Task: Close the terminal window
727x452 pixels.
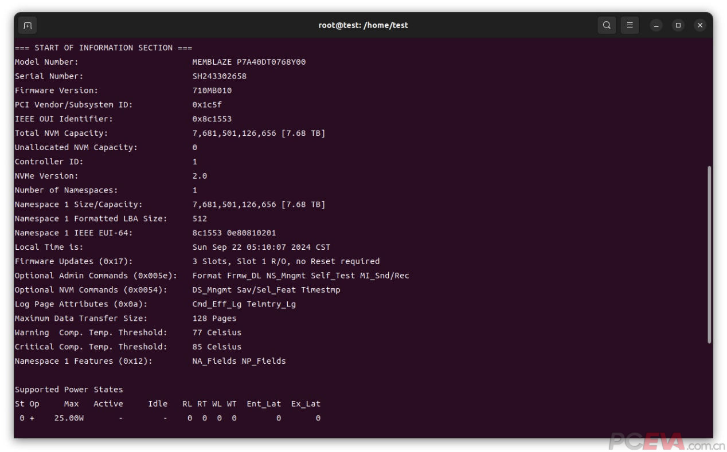Action: [x=699, y=25]
